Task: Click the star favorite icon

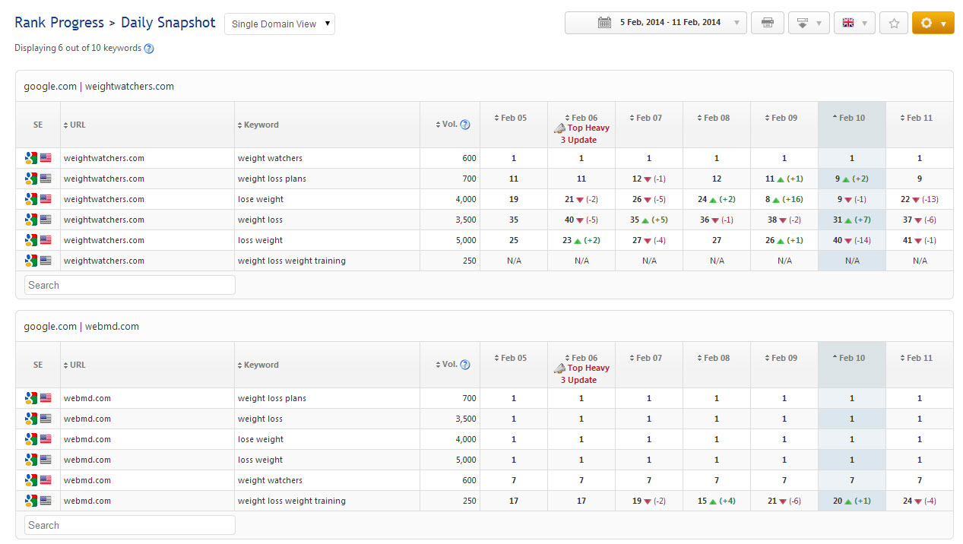Action: 893,23
